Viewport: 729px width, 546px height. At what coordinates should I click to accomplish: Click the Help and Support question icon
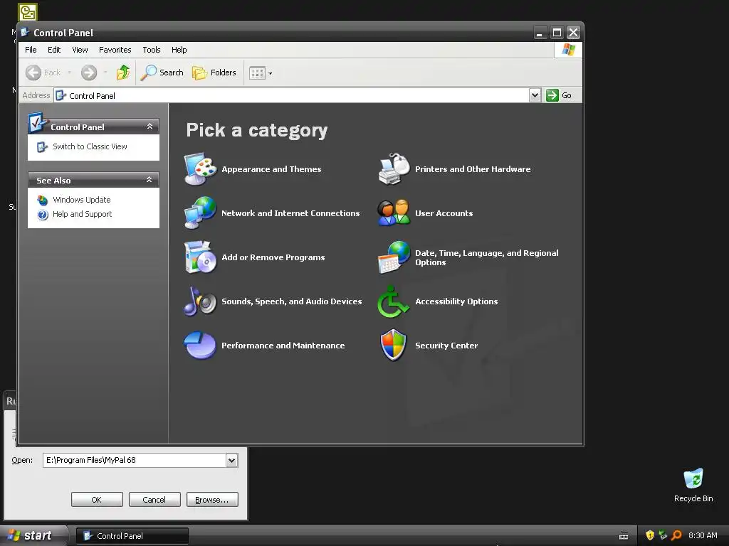click(43, 215)
